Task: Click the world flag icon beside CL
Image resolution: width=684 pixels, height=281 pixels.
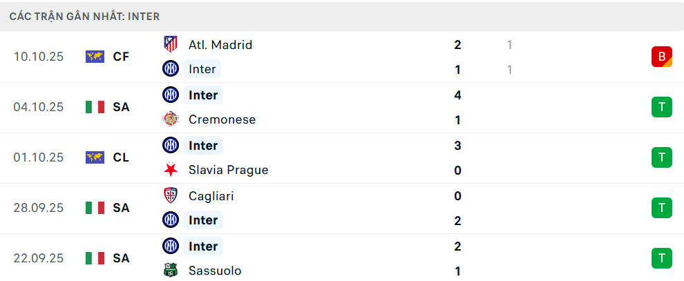Action: coord(95,157)
